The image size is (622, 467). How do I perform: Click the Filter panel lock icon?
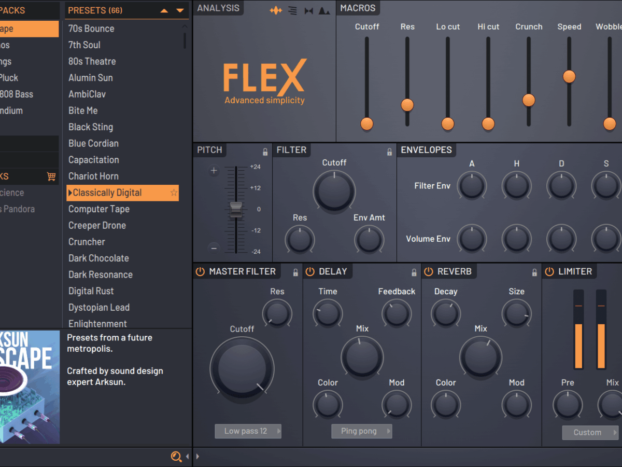(x=389, y=152)
